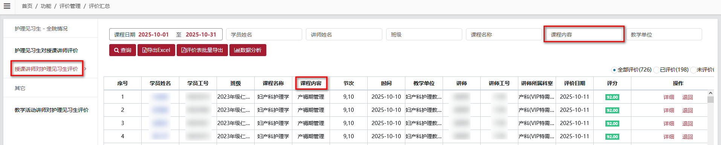
Task: Open 评价管理 breadcrumb link
Action: [x=70, y=6]
